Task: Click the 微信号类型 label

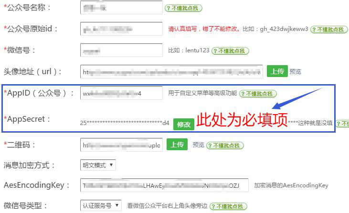Action: tap(25, 206)
